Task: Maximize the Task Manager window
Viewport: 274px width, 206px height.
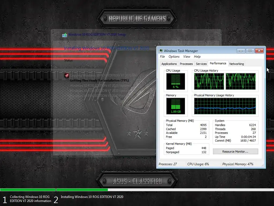Action: click(x=250, y=51)
